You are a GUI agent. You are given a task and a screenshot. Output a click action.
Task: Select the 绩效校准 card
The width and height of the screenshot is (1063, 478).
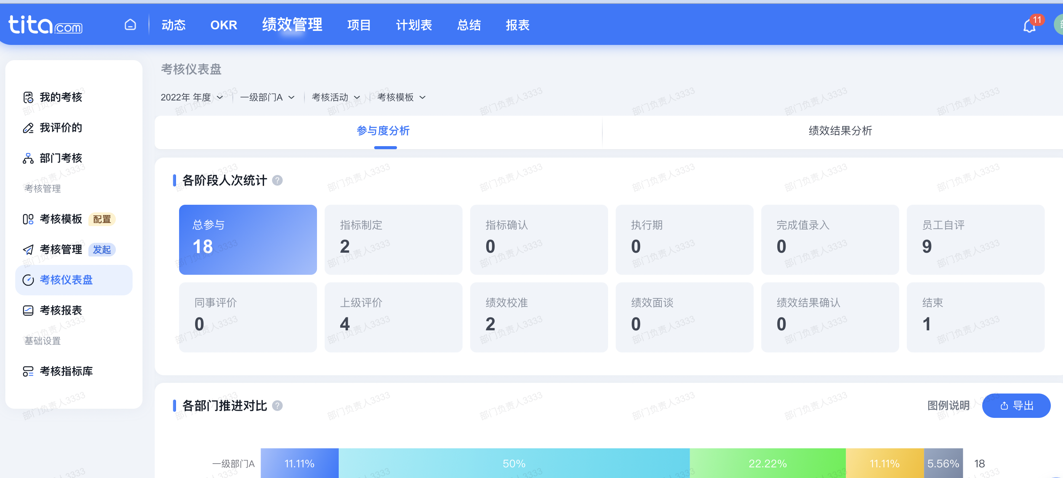click(x=539, y=317)
